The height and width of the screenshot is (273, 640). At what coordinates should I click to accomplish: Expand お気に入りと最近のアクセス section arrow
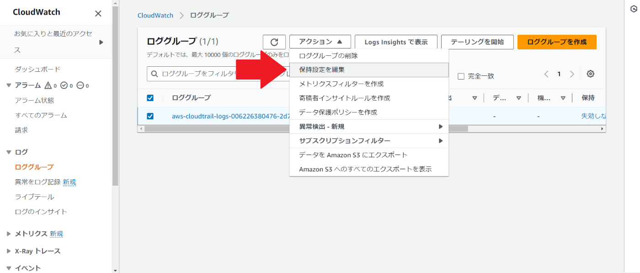(101, 42)
